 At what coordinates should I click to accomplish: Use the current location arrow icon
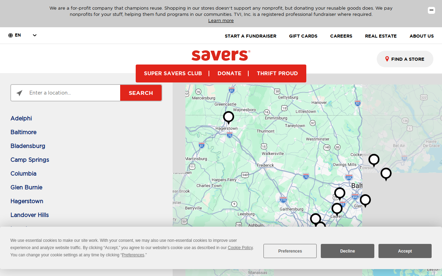point(19,93)
